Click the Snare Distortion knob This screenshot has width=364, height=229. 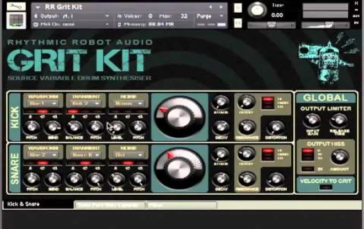(276, 179)
